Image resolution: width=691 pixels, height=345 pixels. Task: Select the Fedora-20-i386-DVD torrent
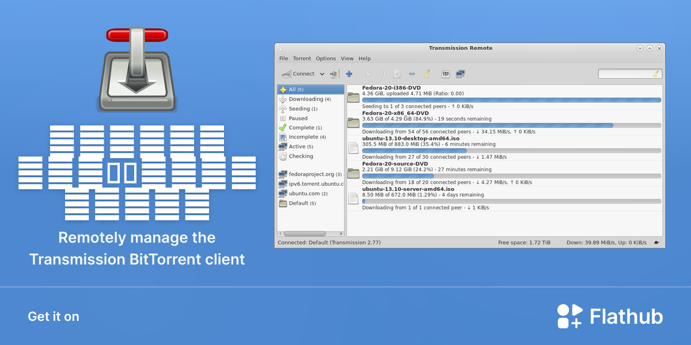(x=504, y=97)
